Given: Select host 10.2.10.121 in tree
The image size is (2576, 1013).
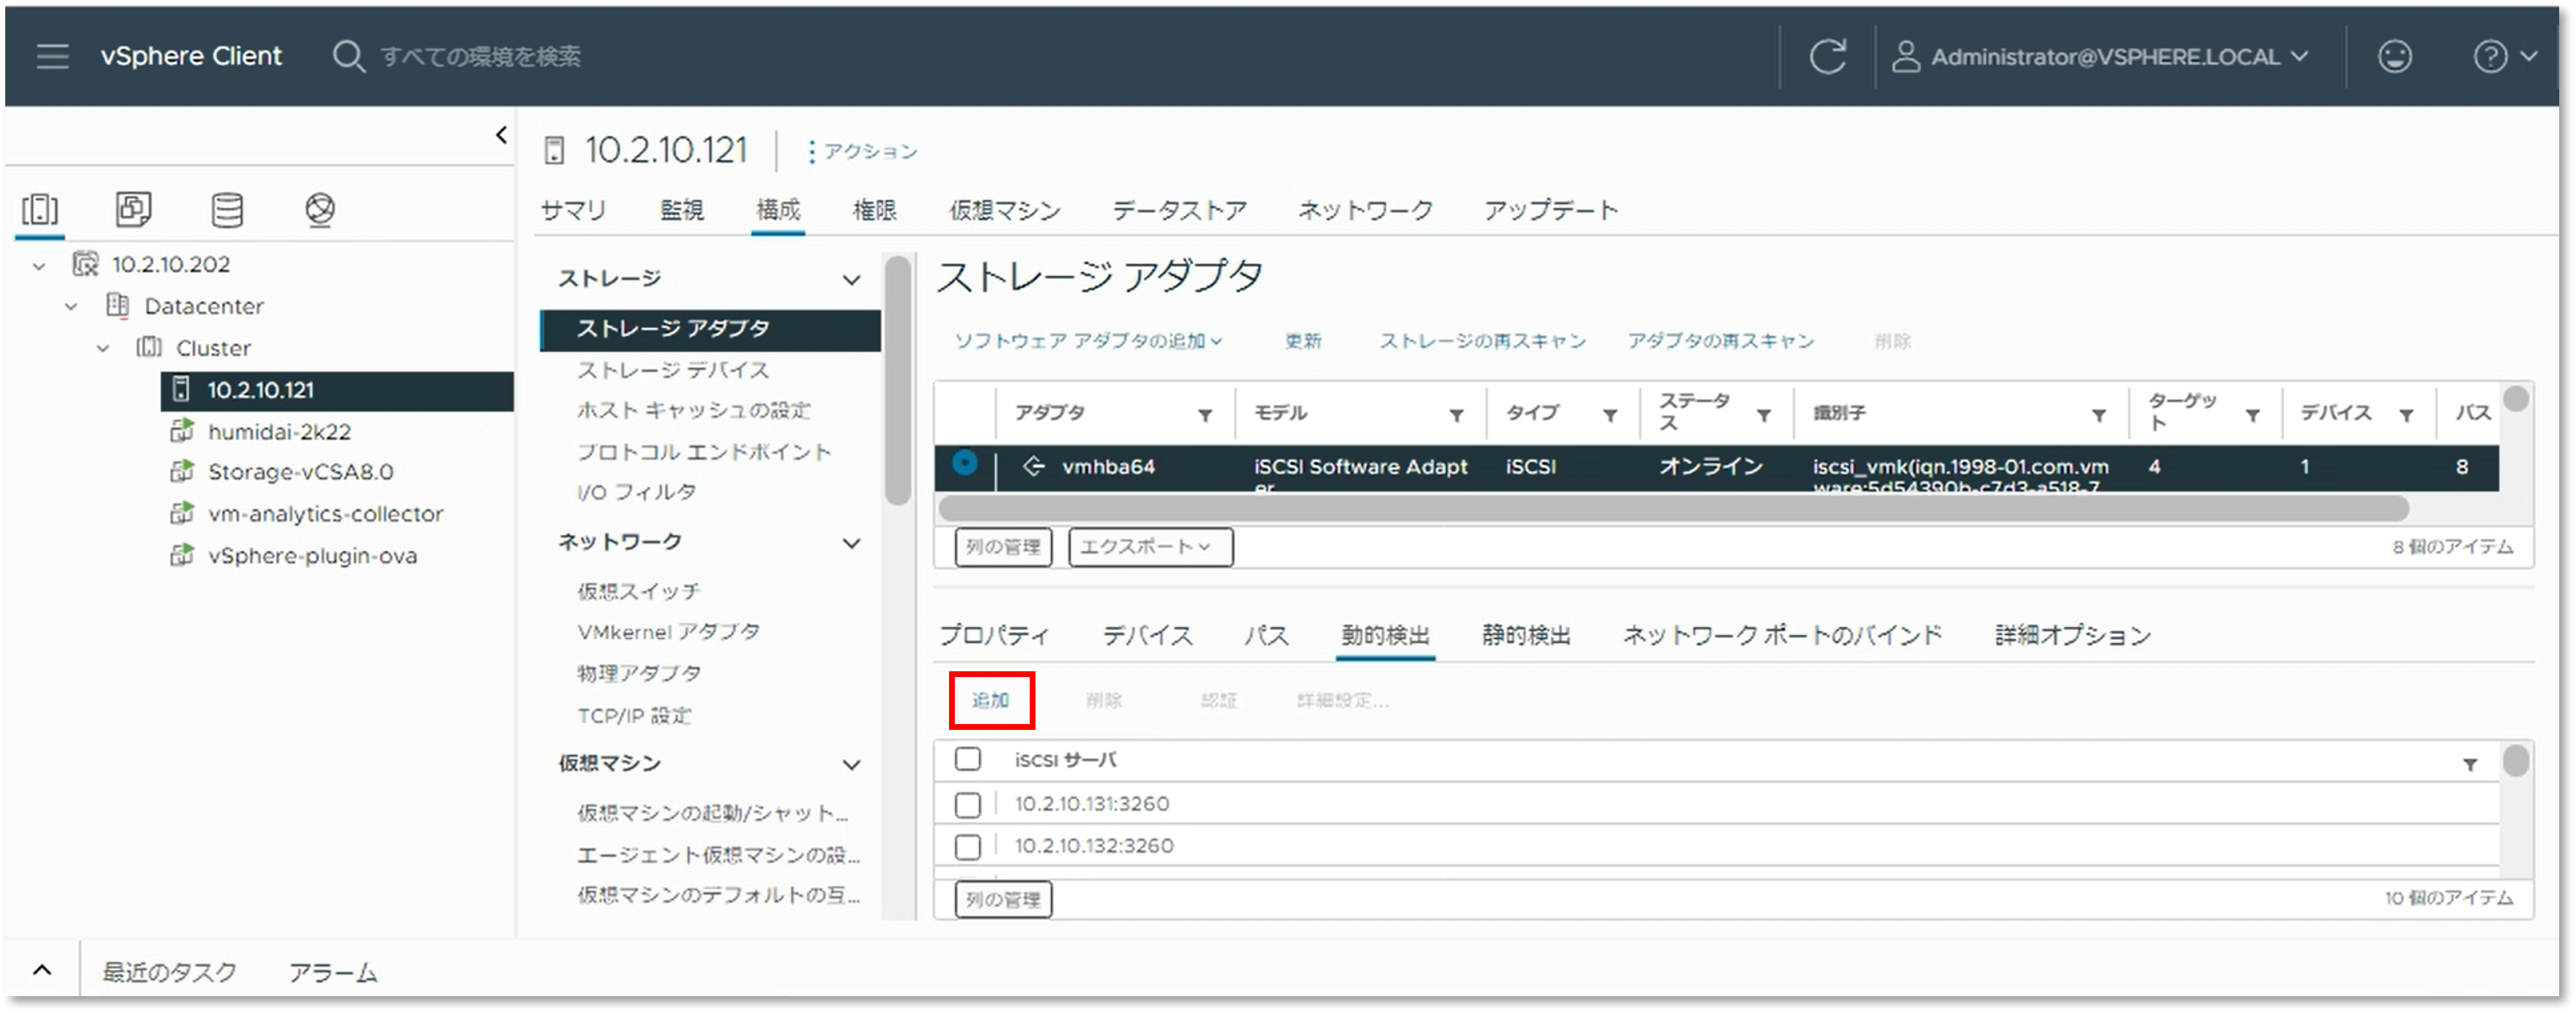Looking at the screenshot, I should pos(337,390).
